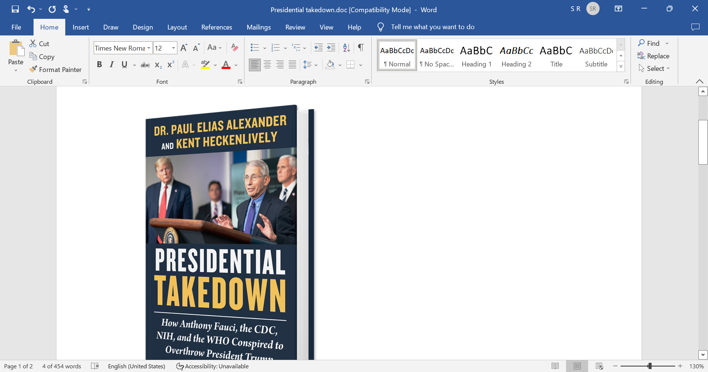Click the Tell me search field
This screenshot has width=708, height=372.
coord(433,27)
